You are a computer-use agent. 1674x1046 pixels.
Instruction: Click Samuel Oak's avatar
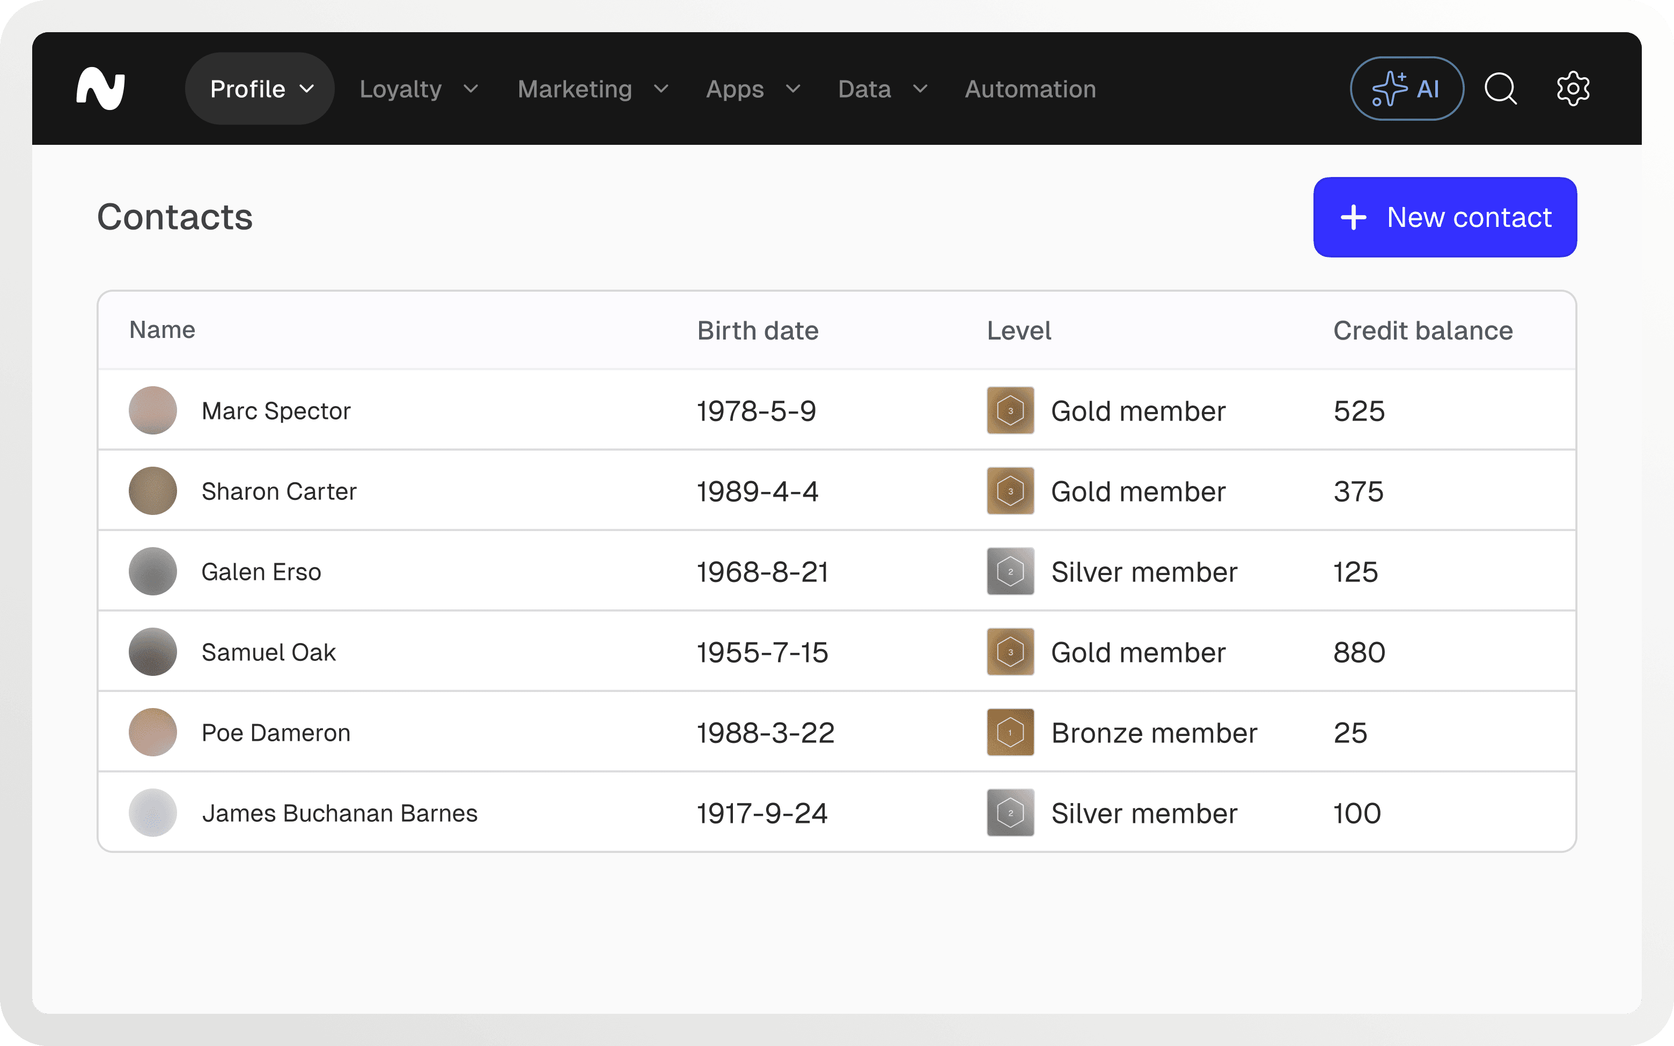[153, 652]
